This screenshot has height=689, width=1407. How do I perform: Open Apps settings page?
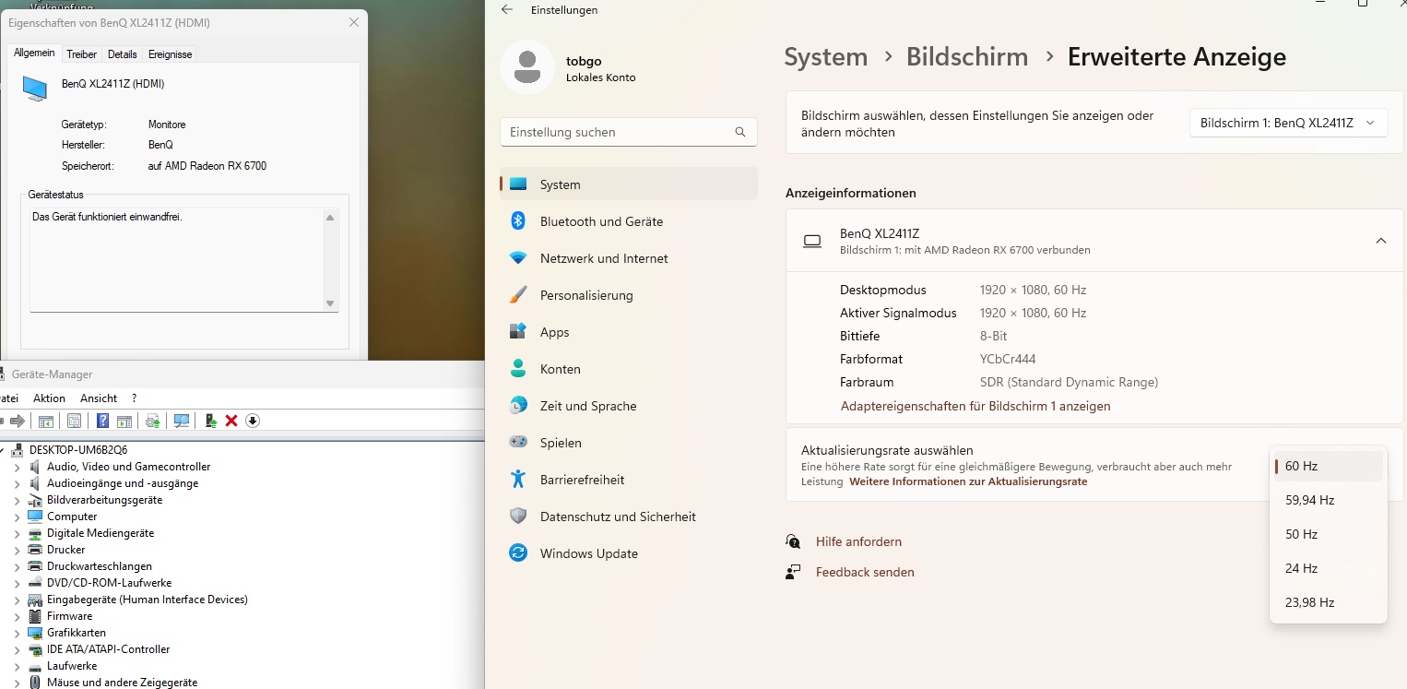pos(629,332)
